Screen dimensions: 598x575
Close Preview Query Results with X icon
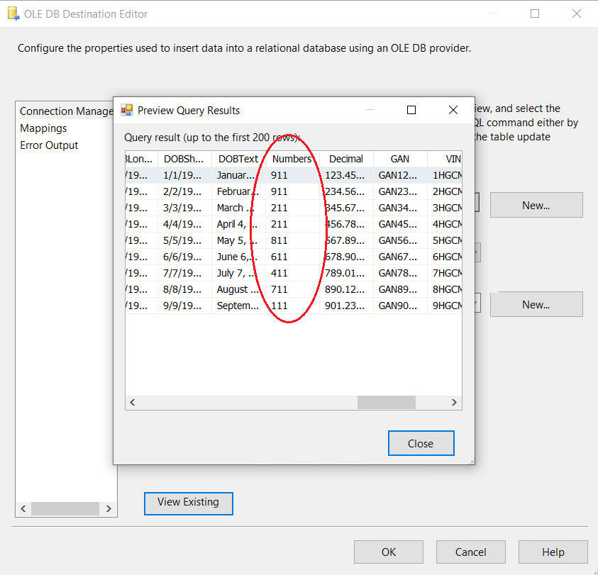[453, 111]
